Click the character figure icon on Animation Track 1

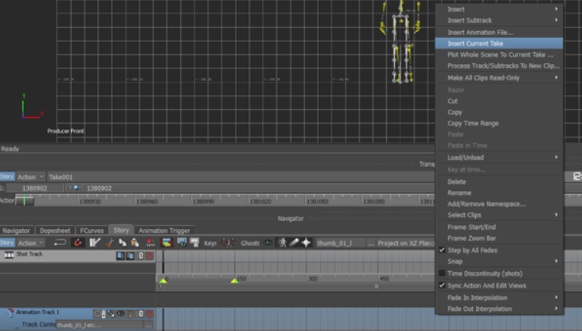click(x=130, y=314)
